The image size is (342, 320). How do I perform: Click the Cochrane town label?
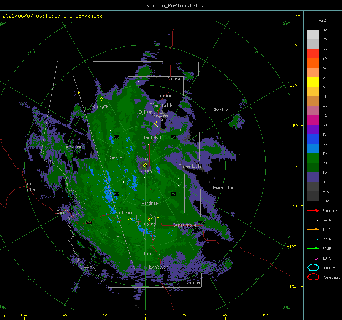pos(124,213)
